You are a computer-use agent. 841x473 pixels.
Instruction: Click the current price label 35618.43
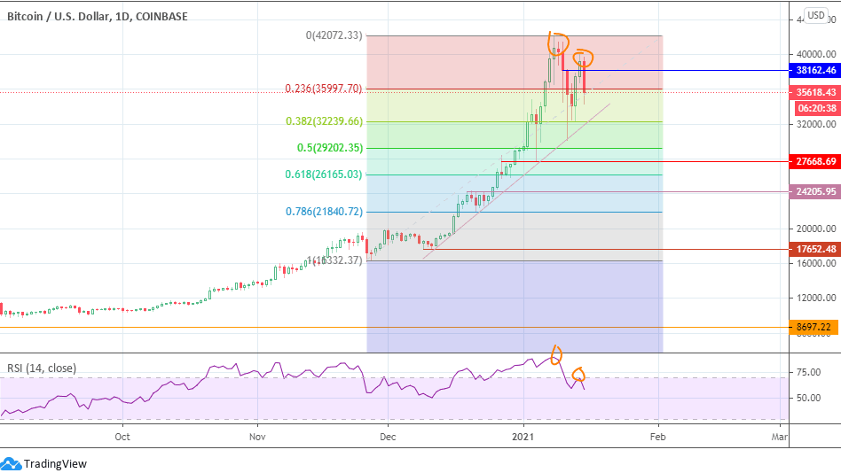click(x=815, y=92)
